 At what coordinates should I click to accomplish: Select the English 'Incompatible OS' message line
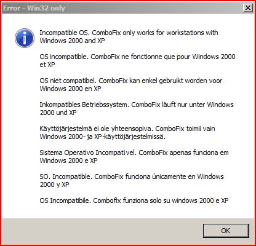129,33
